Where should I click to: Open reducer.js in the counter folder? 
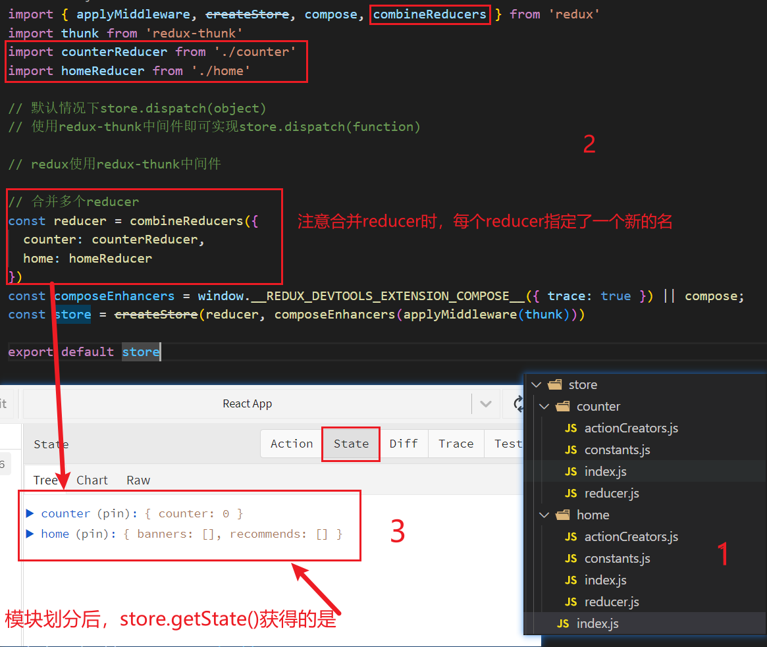612,494
